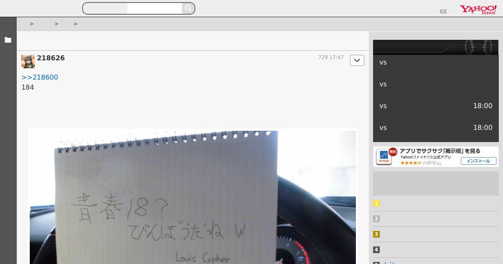Open the Yahoo! Finance app icon in banner

pos(384,157)
